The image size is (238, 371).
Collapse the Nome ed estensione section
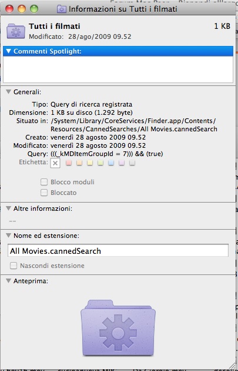point(8,236)
